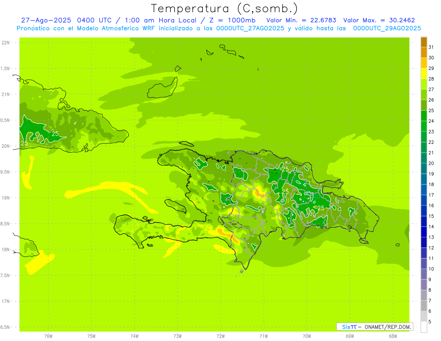Image resolution: width=441 pixels, height=341 pixels.
Task: Click the colorbar swatch between 30 and 31
Action: pos(424,52)
